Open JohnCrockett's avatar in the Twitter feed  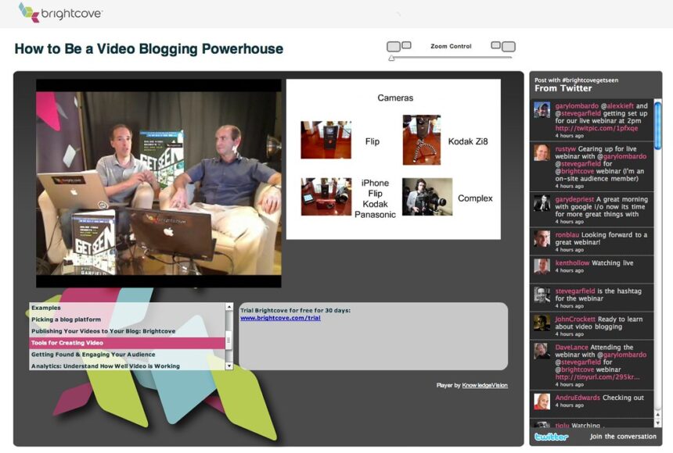click(x=542, y=323)
